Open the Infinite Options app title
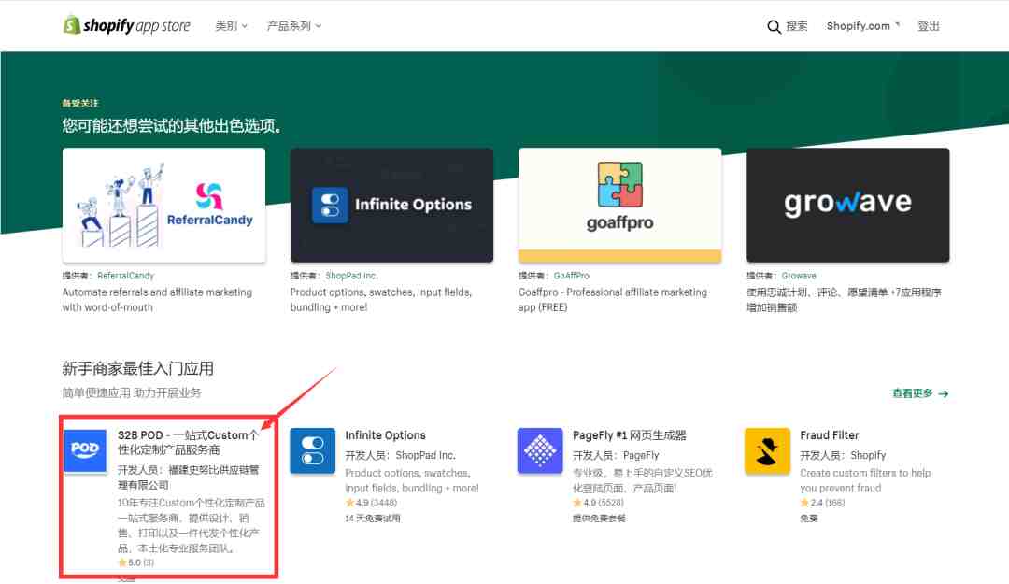The height and width of the screenshot is (584, 1009). [x=386, y=435]
